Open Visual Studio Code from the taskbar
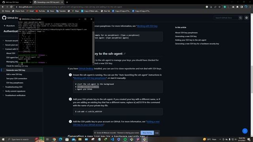The width and height of the screenshot is (253, 142). pyautogui.click(x=112, y=139)
